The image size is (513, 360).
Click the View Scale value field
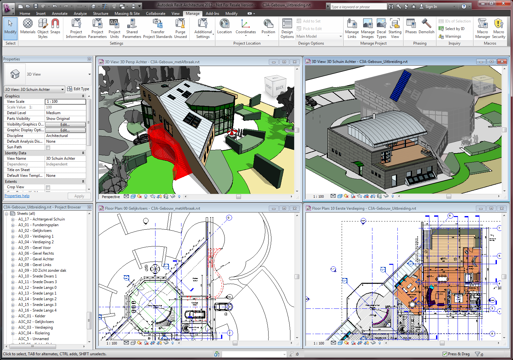[x=66, y=102]
